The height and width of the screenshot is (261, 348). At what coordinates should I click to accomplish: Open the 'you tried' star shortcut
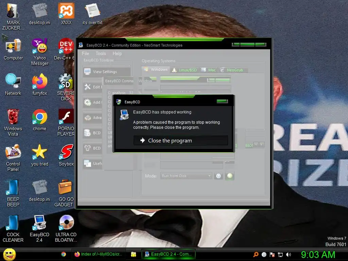(40, 155)
